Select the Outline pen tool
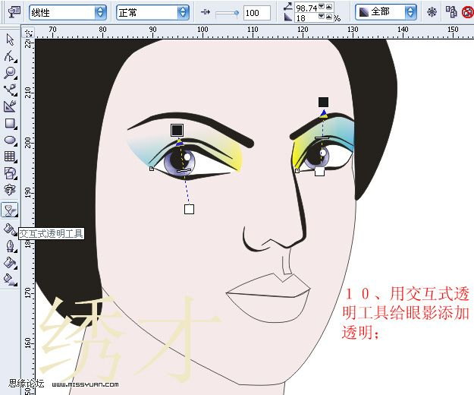Image resolution: width=474 pixels, height=395 pixels. coord(10,246)
